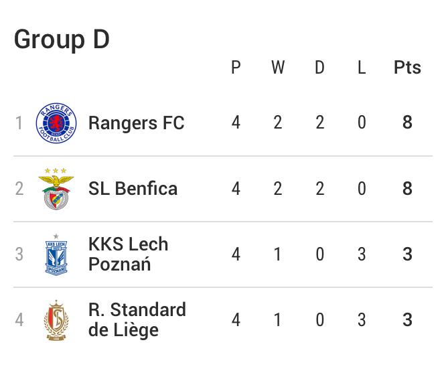Screen dimensions: 448x375
Task: Click Lech Poznań losses value 3
Action: [362, 254]
